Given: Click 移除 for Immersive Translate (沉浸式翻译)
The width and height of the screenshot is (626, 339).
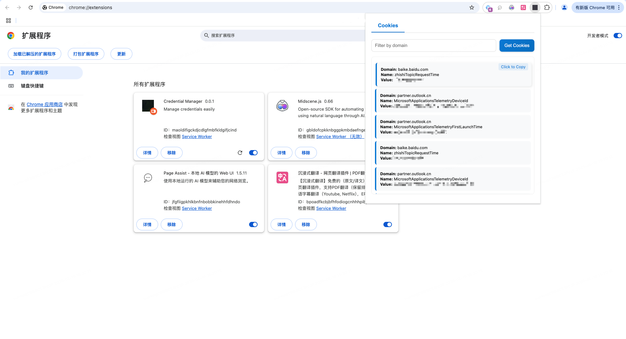Looking at the screenshot, I should coord(306,224).
